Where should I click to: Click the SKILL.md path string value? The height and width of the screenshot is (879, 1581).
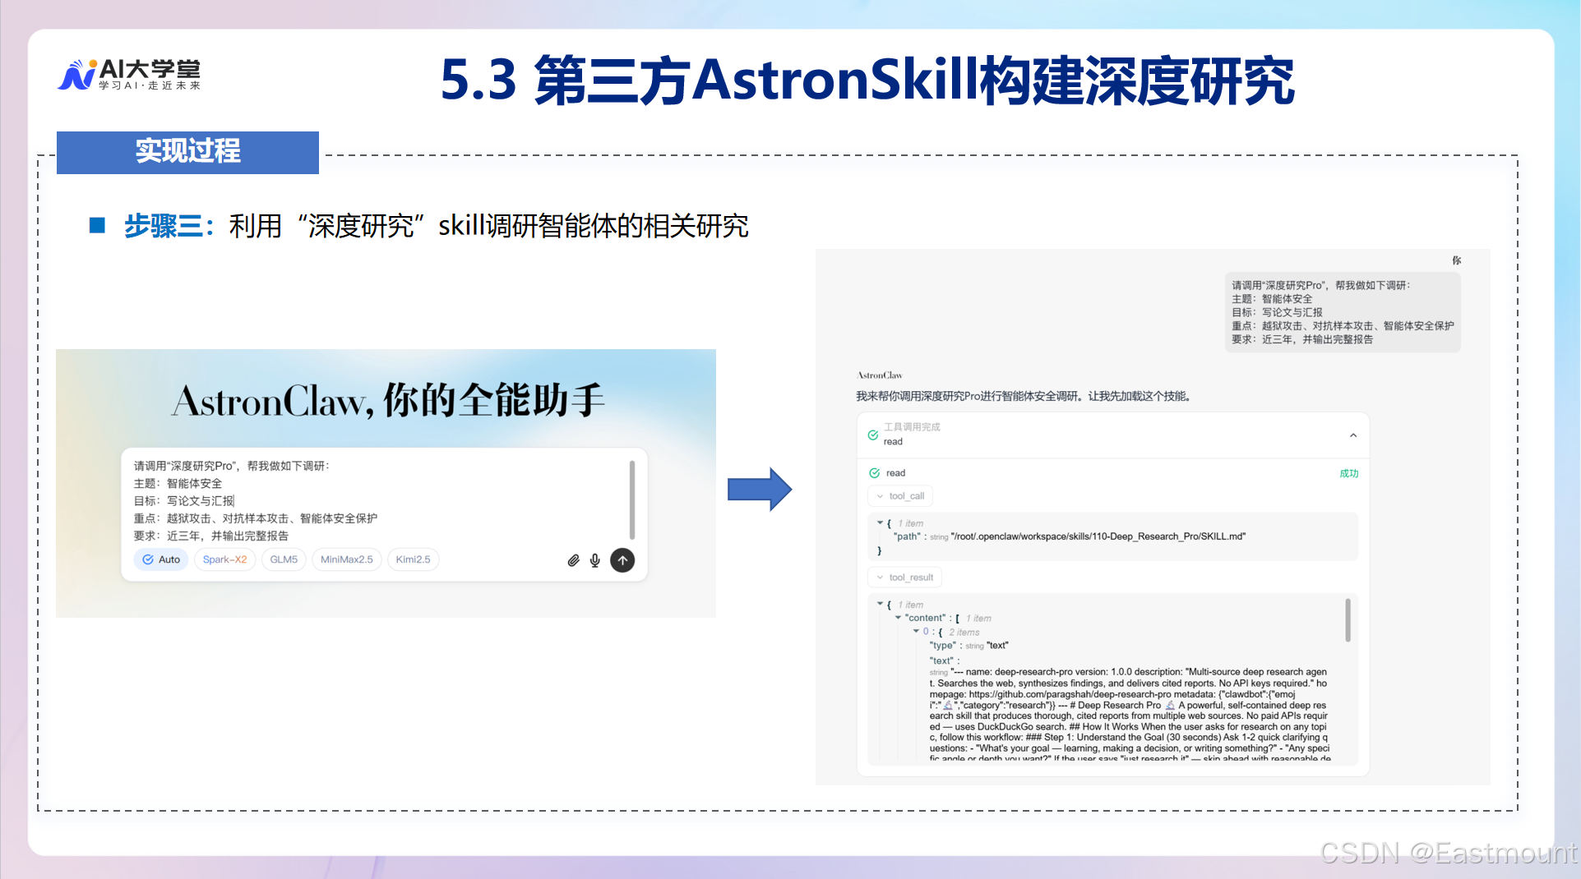click(1098, 536)
